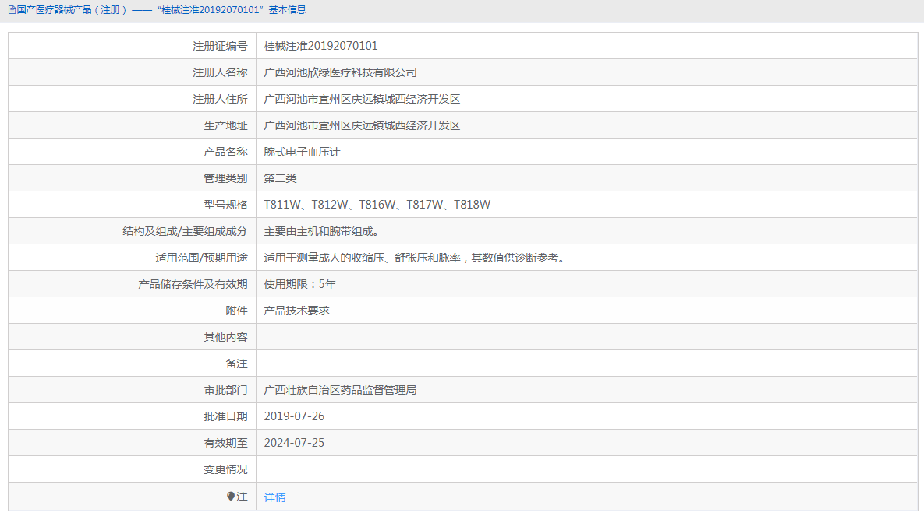Click the lightbulb icon next to 注
The width and height of the screenshot is (924, 516).
point(231,497)
